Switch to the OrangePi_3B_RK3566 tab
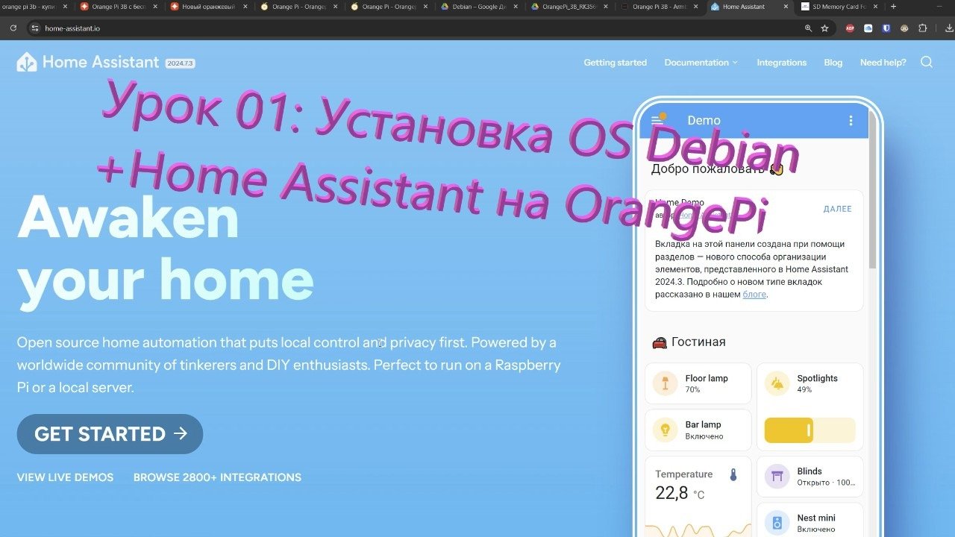 click(x=570, y=7)
